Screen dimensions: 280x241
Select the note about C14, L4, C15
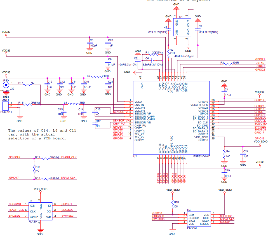point(42,134)
